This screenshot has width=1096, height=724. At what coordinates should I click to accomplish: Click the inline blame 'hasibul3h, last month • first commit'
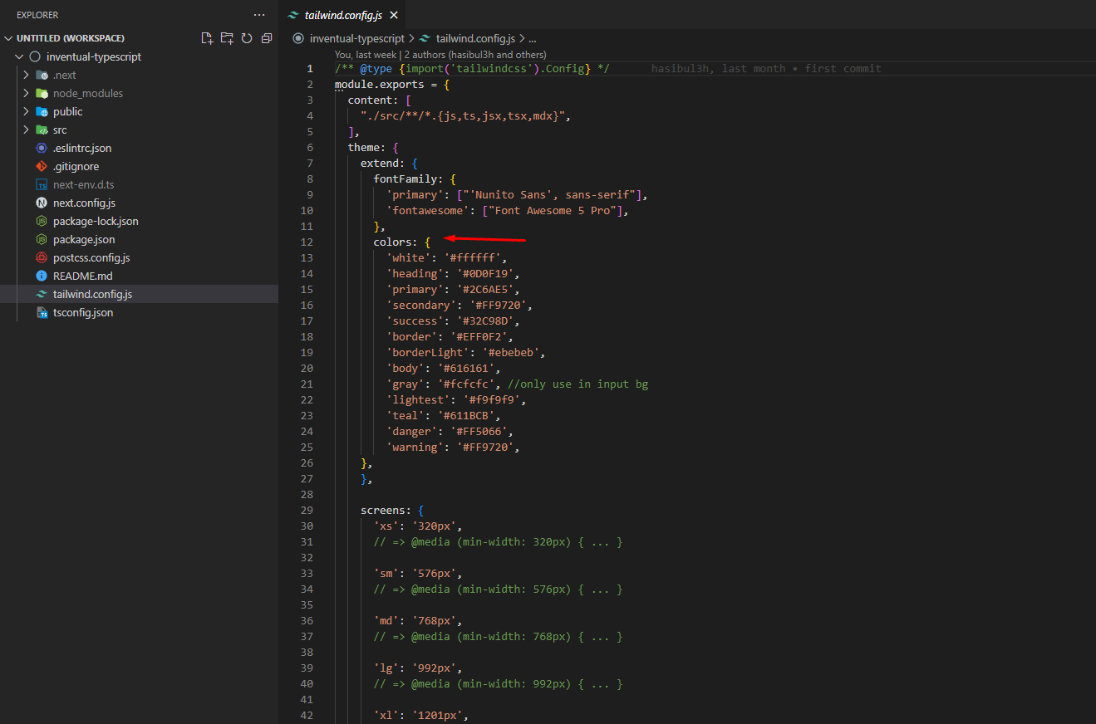(x=766, y=68)
